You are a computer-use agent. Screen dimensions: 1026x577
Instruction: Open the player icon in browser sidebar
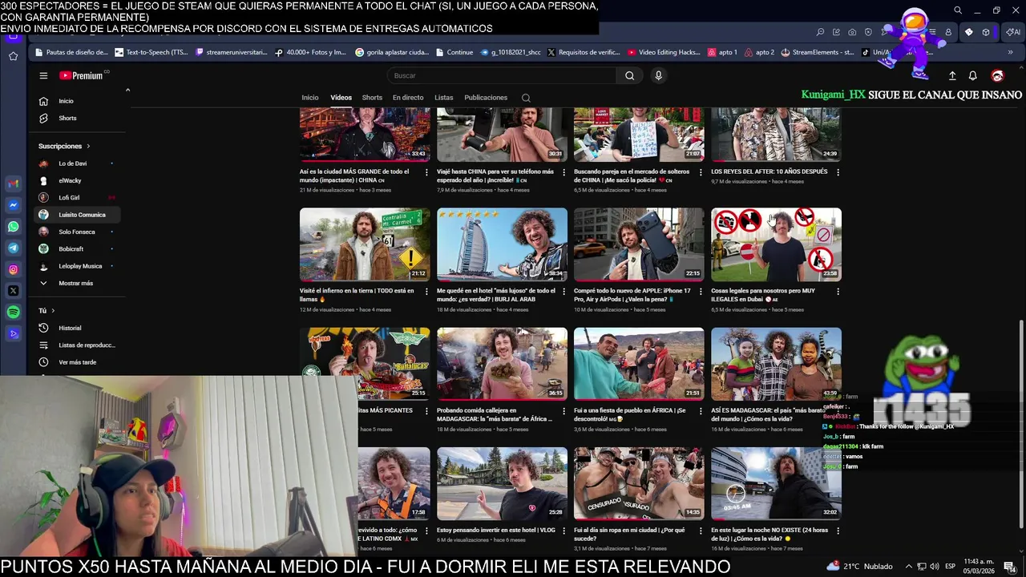[x=13, y=333]
